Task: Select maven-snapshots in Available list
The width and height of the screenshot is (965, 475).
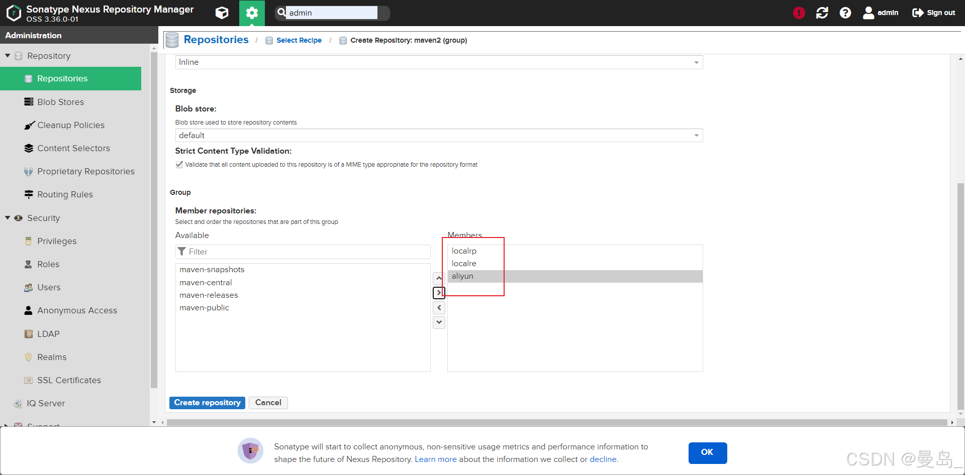Action: click(x=303, y=270)
